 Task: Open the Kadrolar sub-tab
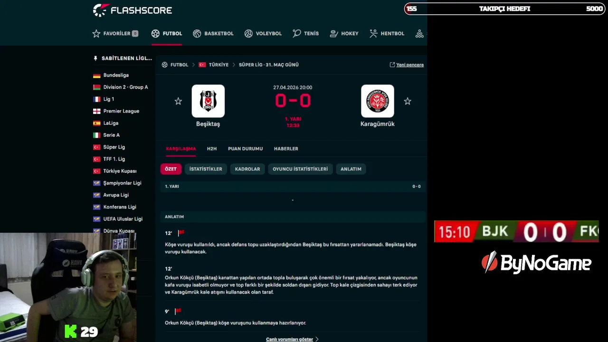point(247,169)
